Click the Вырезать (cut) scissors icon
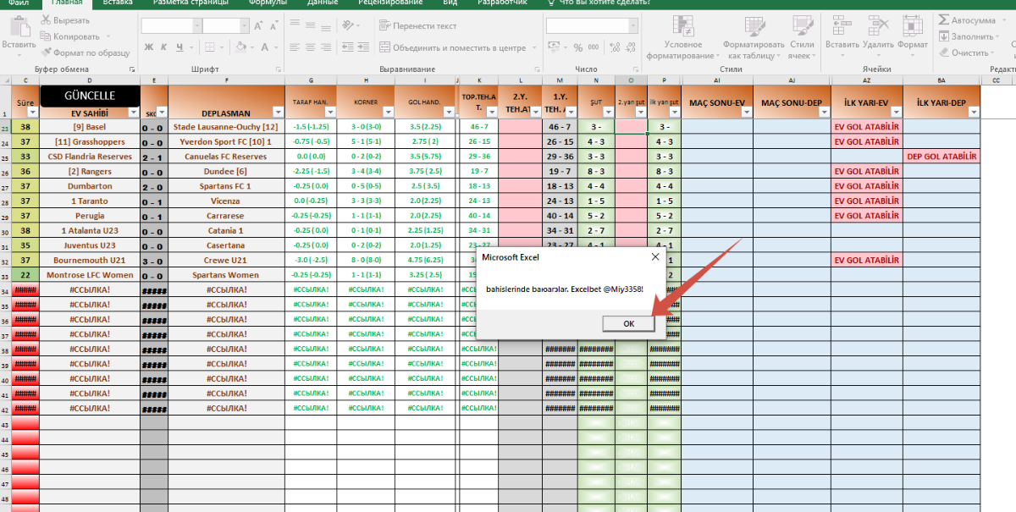1016x512 pixels. (47, 20)
